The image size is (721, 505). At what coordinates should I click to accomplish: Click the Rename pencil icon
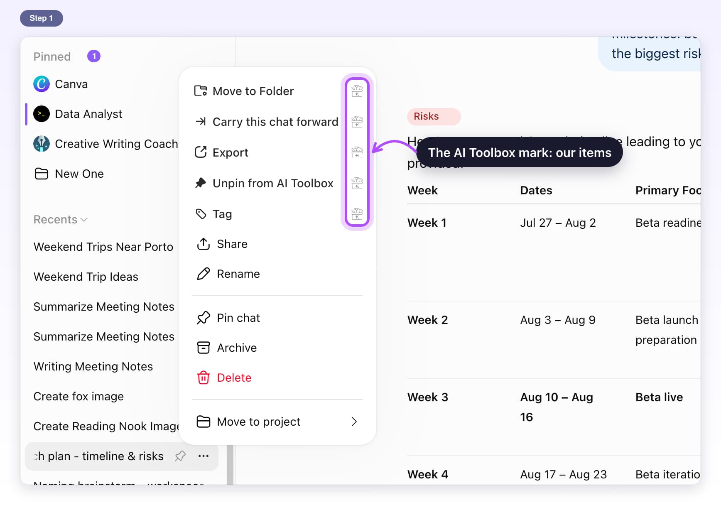203,274
